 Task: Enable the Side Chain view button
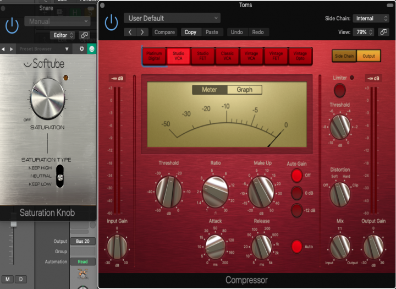[344, 56]
